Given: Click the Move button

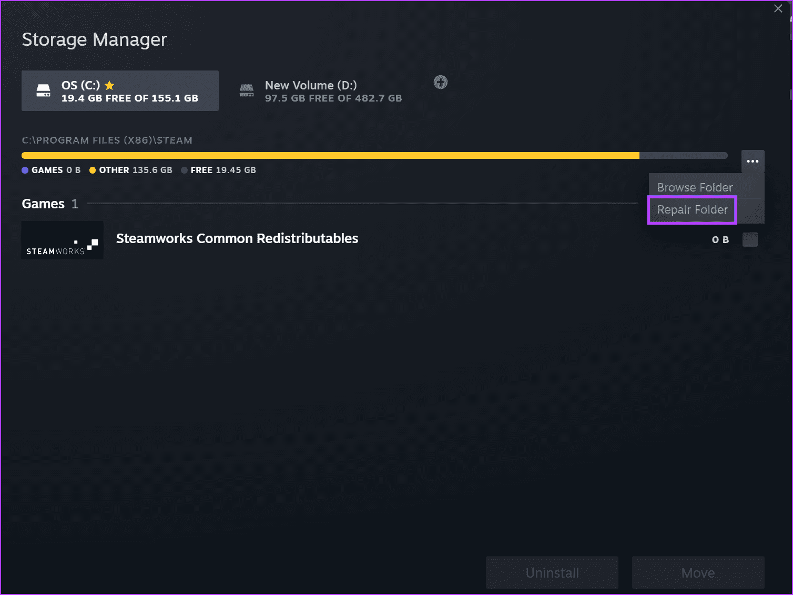Looking at the screenshot, I should pyautogui.click(x=698, y=572).
